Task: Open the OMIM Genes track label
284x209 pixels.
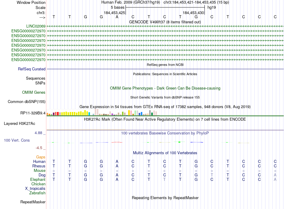Action: coord(33,92)
